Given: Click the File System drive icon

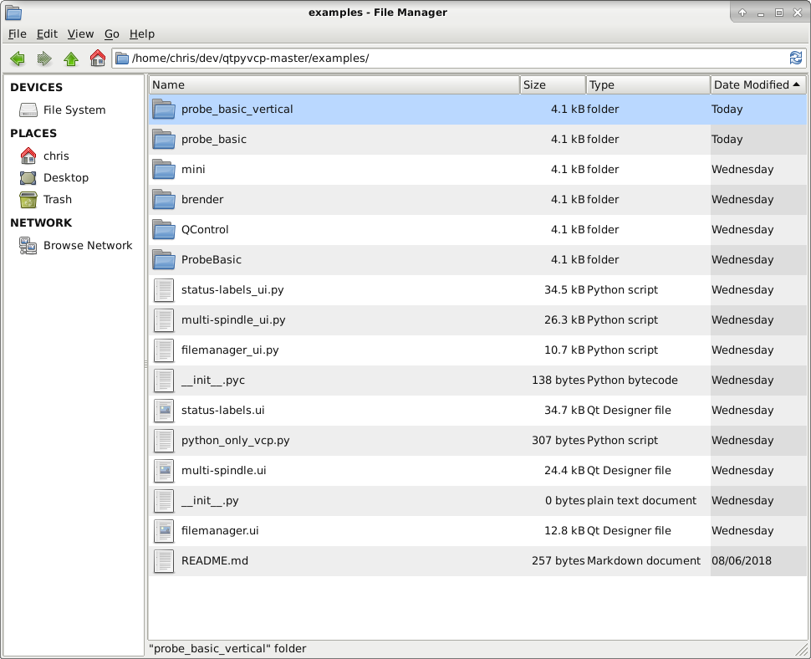Looking at the screenshot, I should coord(28,110).
